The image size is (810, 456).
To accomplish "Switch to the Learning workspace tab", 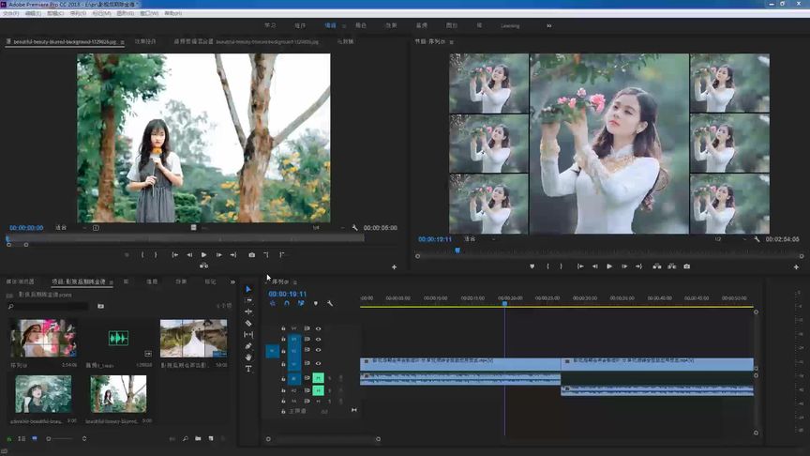I will click(510, 25).
